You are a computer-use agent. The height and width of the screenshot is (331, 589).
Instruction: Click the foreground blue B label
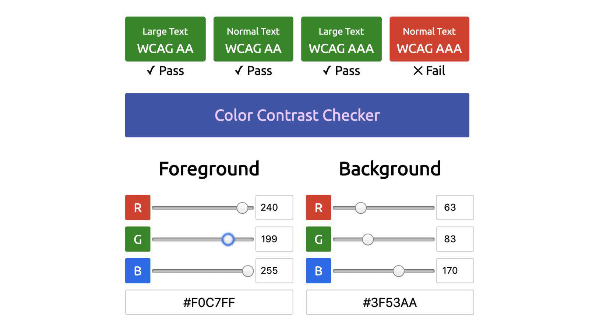coord(138,271)
